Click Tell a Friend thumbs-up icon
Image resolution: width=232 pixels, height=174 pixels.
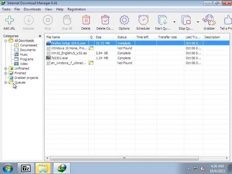(228, 20)
